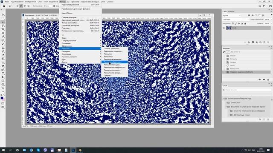Open Lasso tool preset picker in options bar
The image size is (273, 153).
click(x=11, y=6)
